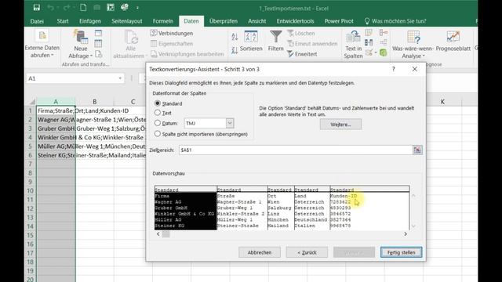The width and height of the screenshot is (502, 282).
Task: Click the preview horizontal scrollbar thumb
Action: click(166, 234)
